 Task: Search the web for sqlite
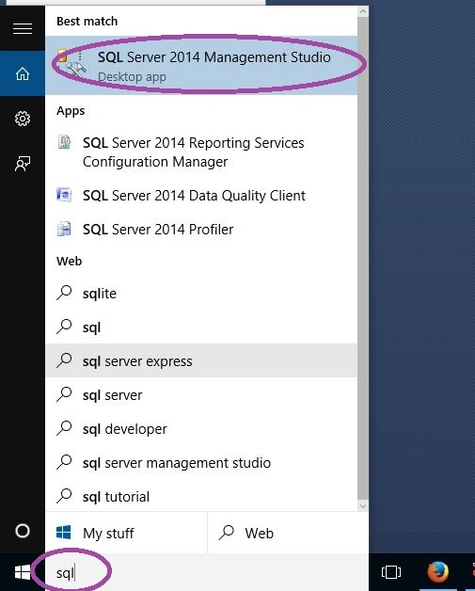201,294
